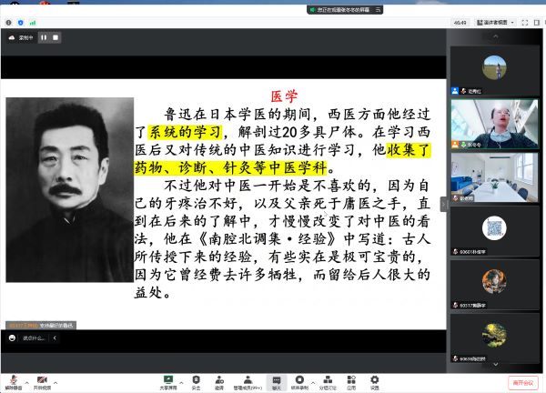Expand audio options arrow beside microphone

click(26, 380)
